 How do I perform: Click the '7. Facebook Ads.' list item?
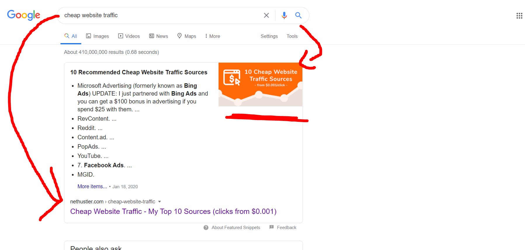coord(105,165)
